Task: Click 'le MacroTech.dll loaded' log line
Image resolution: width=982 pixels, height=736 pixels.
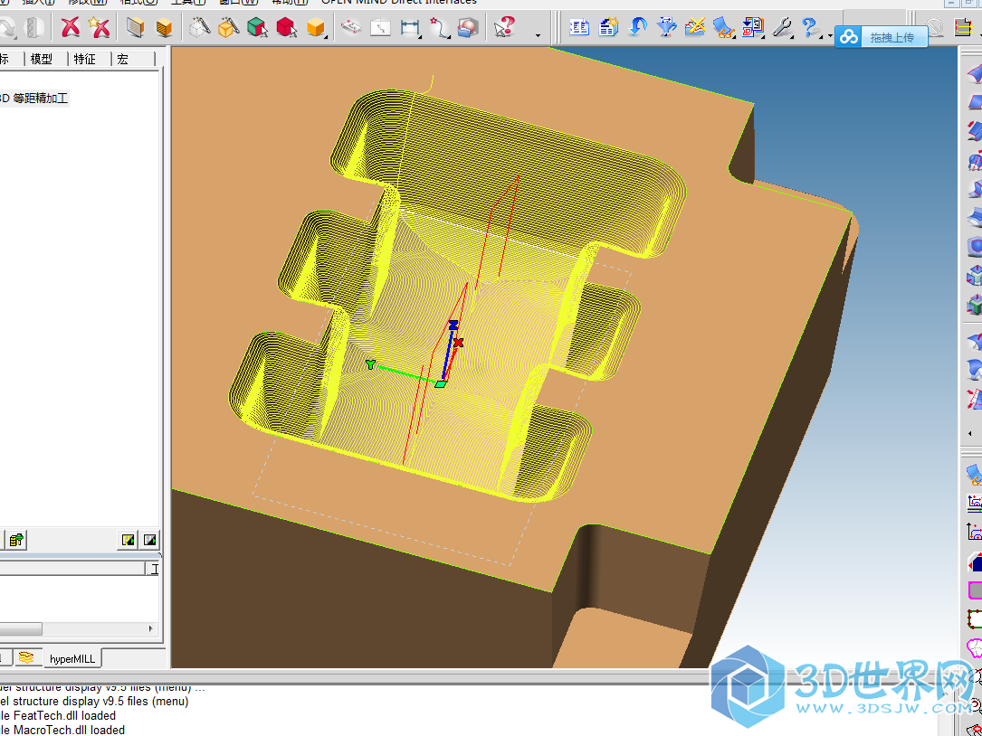Action: click(x=62, y=730)
